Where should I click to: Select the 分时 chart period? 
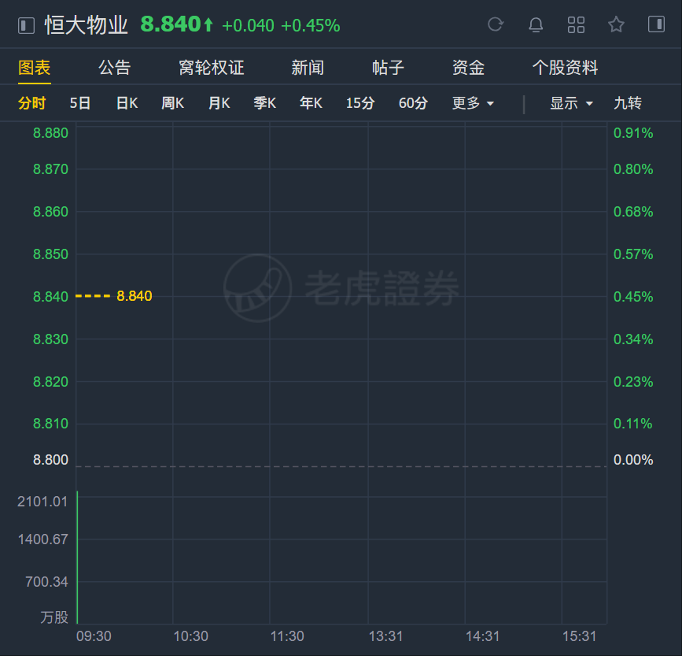(x=31, y=104)
